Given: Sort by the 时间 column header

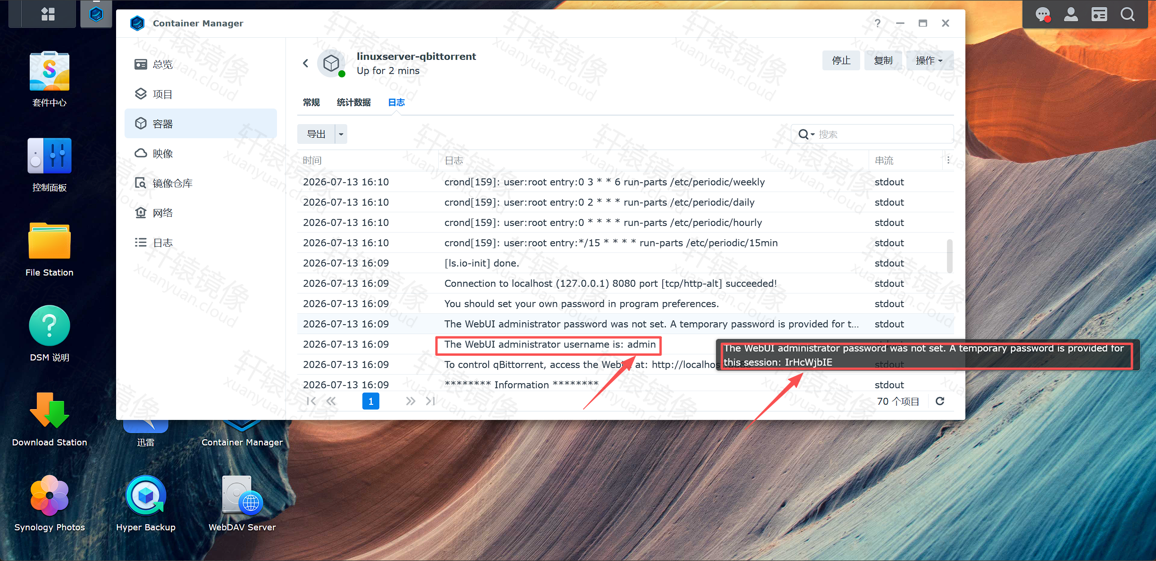Looking at the screenshot, I should click(368, 160).
